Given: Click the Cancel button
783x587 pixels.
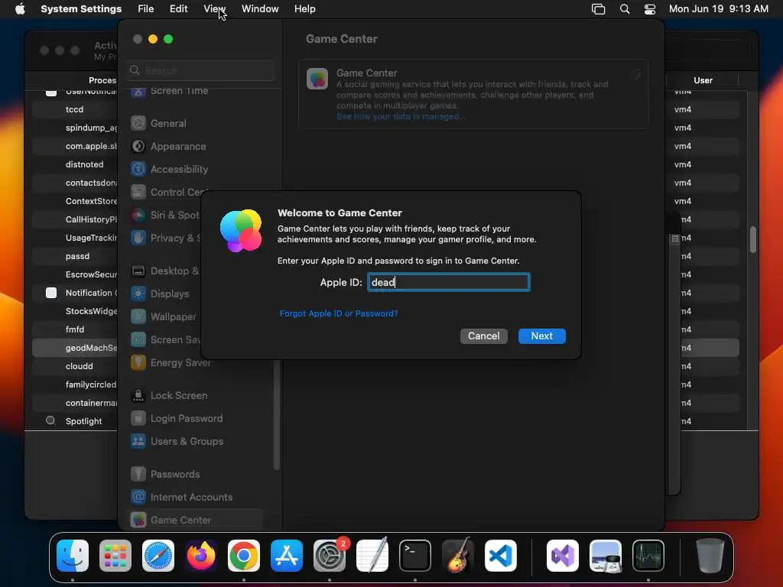Looking at the screenshot, I should (x=483, y=336).
